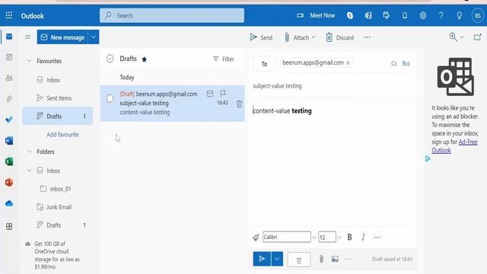This screenshot has width=487, height=274.
Task: Open the feedback icon beside notifications
Action: [387, 15]
